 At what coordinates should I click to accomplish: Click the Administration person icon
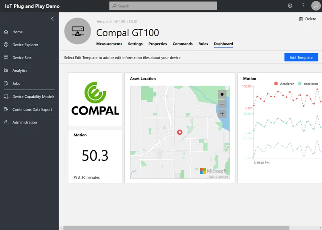(6, 122)
